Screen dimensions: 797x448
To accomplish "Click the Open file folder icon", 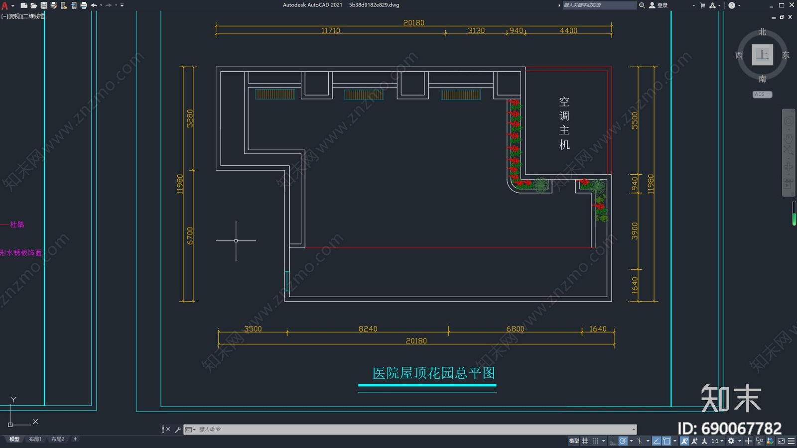I will click(x=33, y=5).
